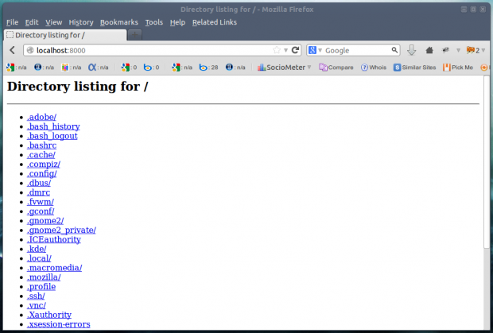The height and width of the screenshot is (333, 493).
Task: Select the 'Directory listing for /' tab
Action: tap(65, 35)
